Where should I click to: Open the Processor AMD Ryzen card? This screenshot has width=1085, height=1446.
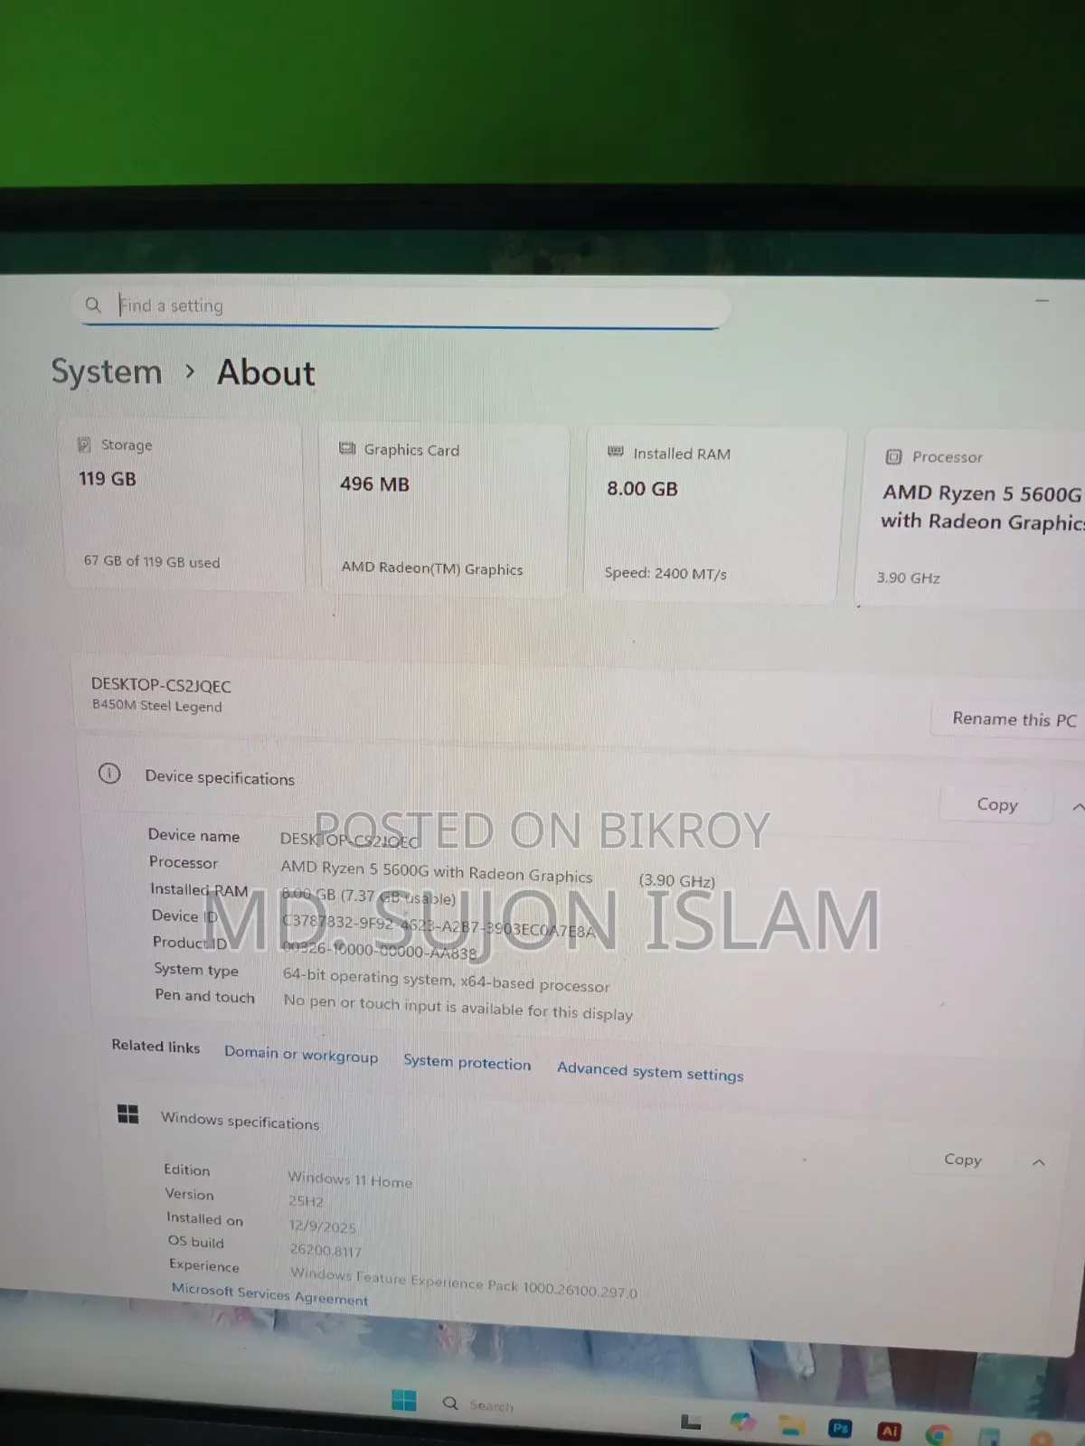coord(972,519)
